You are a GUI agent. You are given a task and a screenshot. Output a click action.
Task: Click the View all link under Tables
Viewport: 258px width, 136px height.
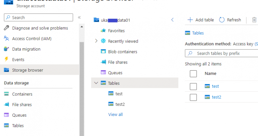point(115,114)
